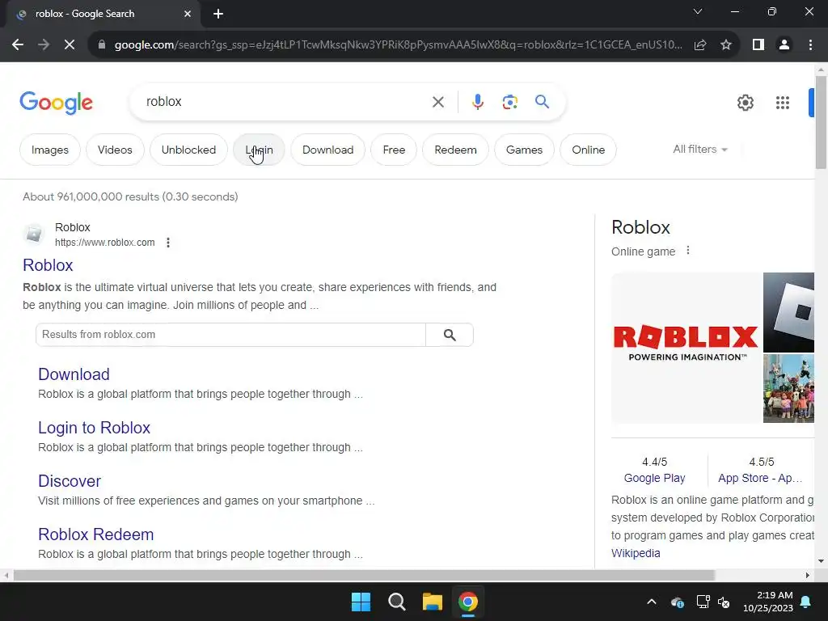
Task: Open the OneDrive tray icon
Action: click(678, 602)
